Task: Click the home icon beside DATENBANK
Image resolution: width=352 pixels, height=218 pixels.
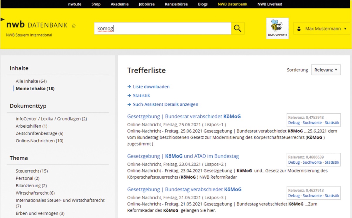Action: (x=74, y=26)
